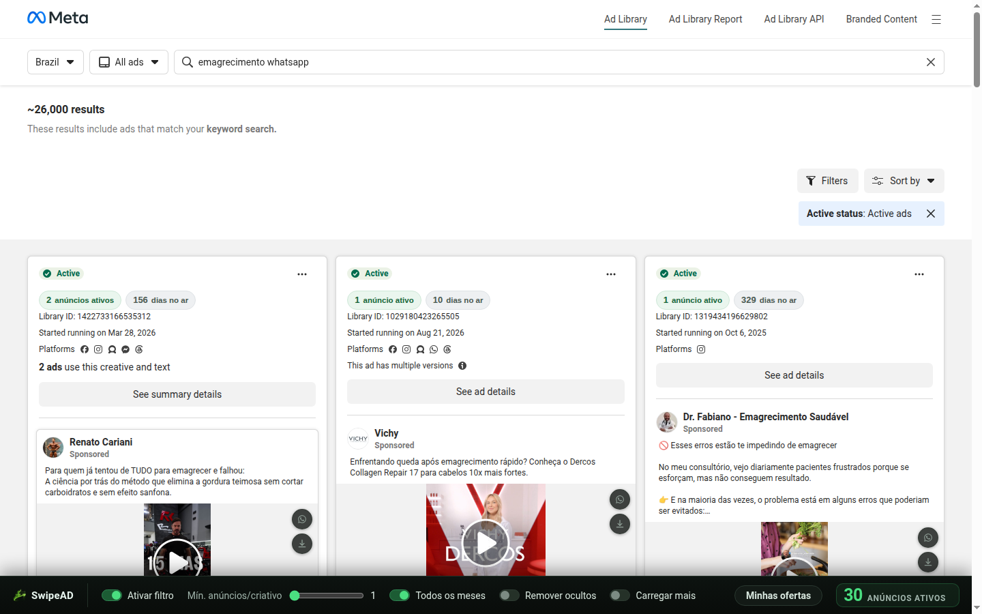
Task: Clear the search query with the X
Action: click(x=931, y=62)
